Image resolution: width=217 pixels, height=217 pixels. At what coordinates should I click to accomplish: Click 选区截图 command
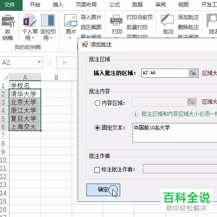coord(91,27)
